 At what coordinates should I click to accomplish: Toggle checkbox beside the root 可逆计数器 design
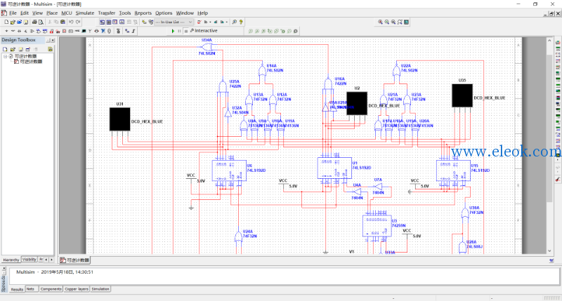coord(11,56)
